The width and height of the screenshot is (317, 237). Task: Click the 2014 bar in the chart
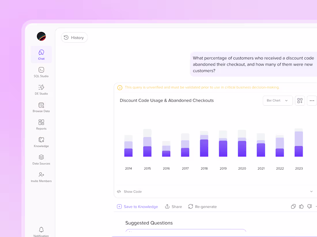pos(128,146)
